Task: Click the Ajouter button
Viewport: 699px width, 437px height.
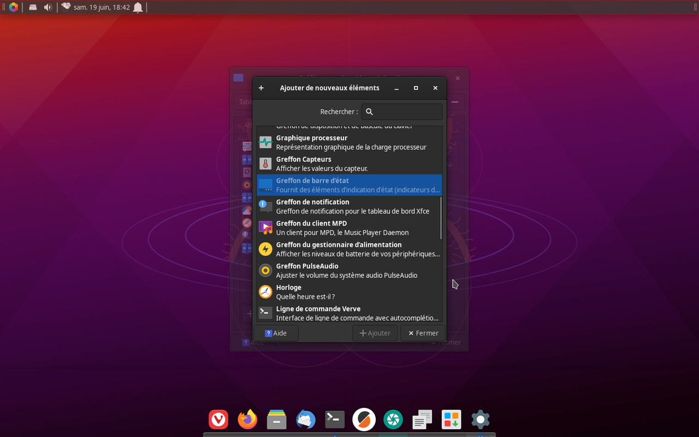Action: (x=375, y=333)
